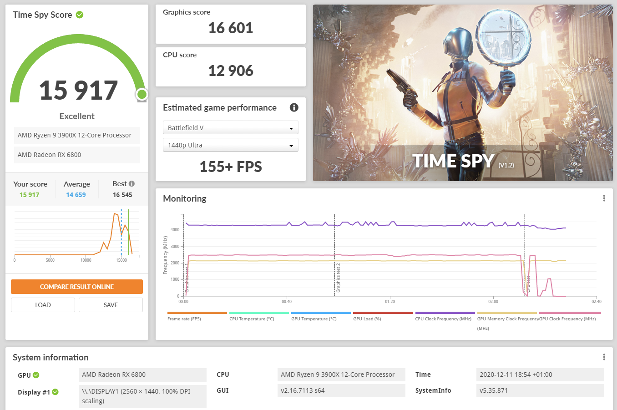This screenshot has width=617, height=410.
Task: Click the Average score value 14 659
Action: tap(76, 195)
